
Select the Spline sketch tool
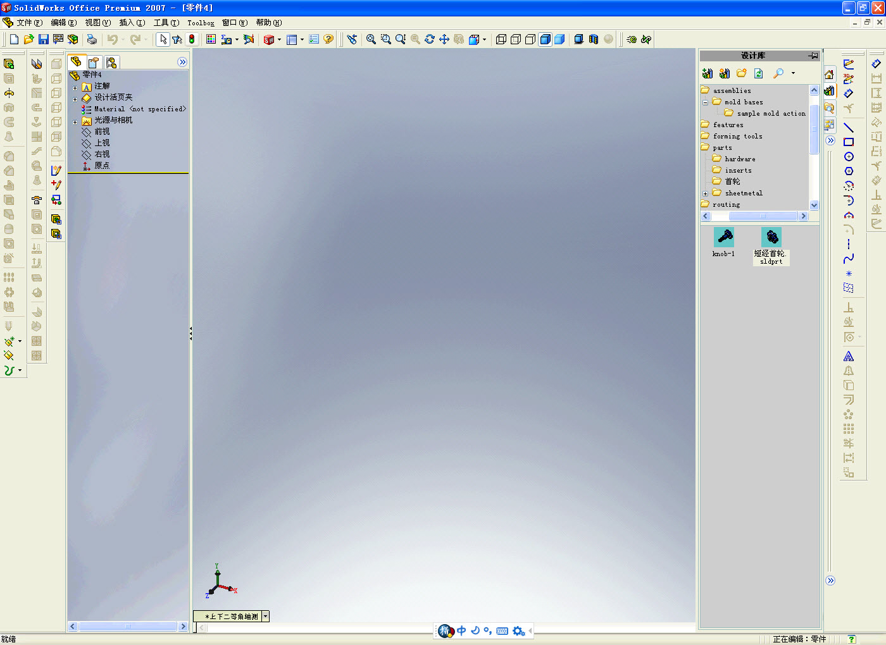point(849,259)
